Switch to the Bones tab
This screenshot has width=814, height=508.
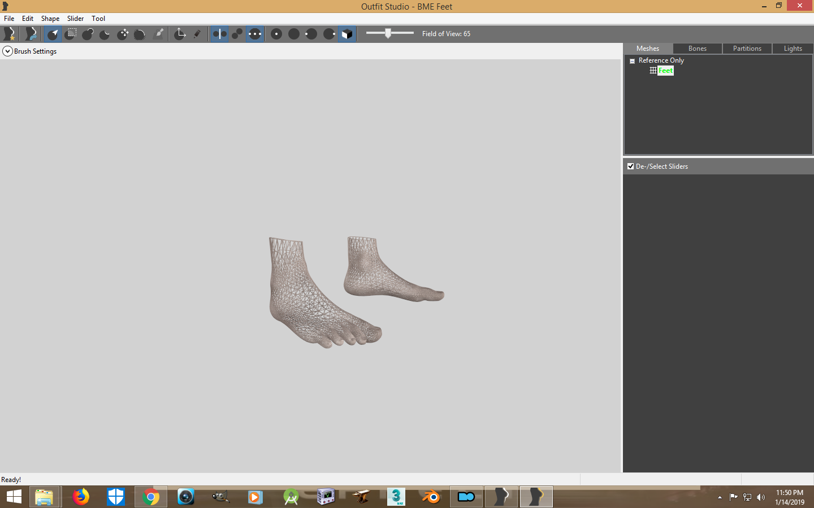pyautogui.click(x=698, y=49)
